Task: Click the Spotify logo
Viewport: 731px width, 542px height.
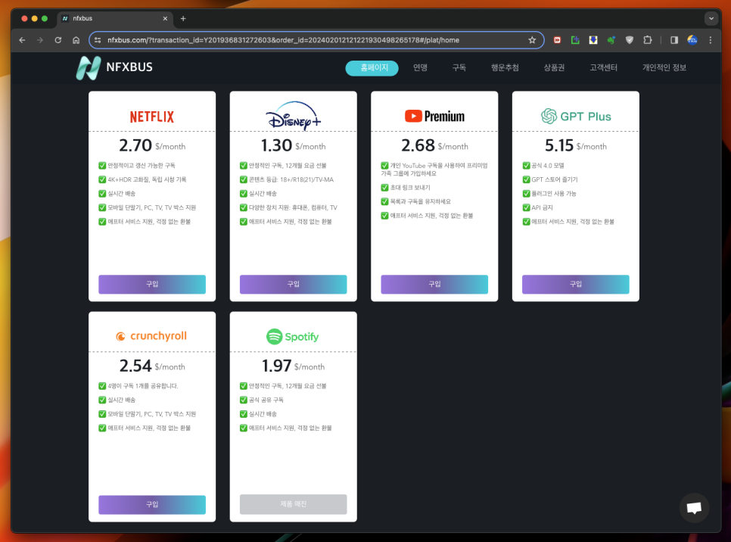Action: (293, 336)
